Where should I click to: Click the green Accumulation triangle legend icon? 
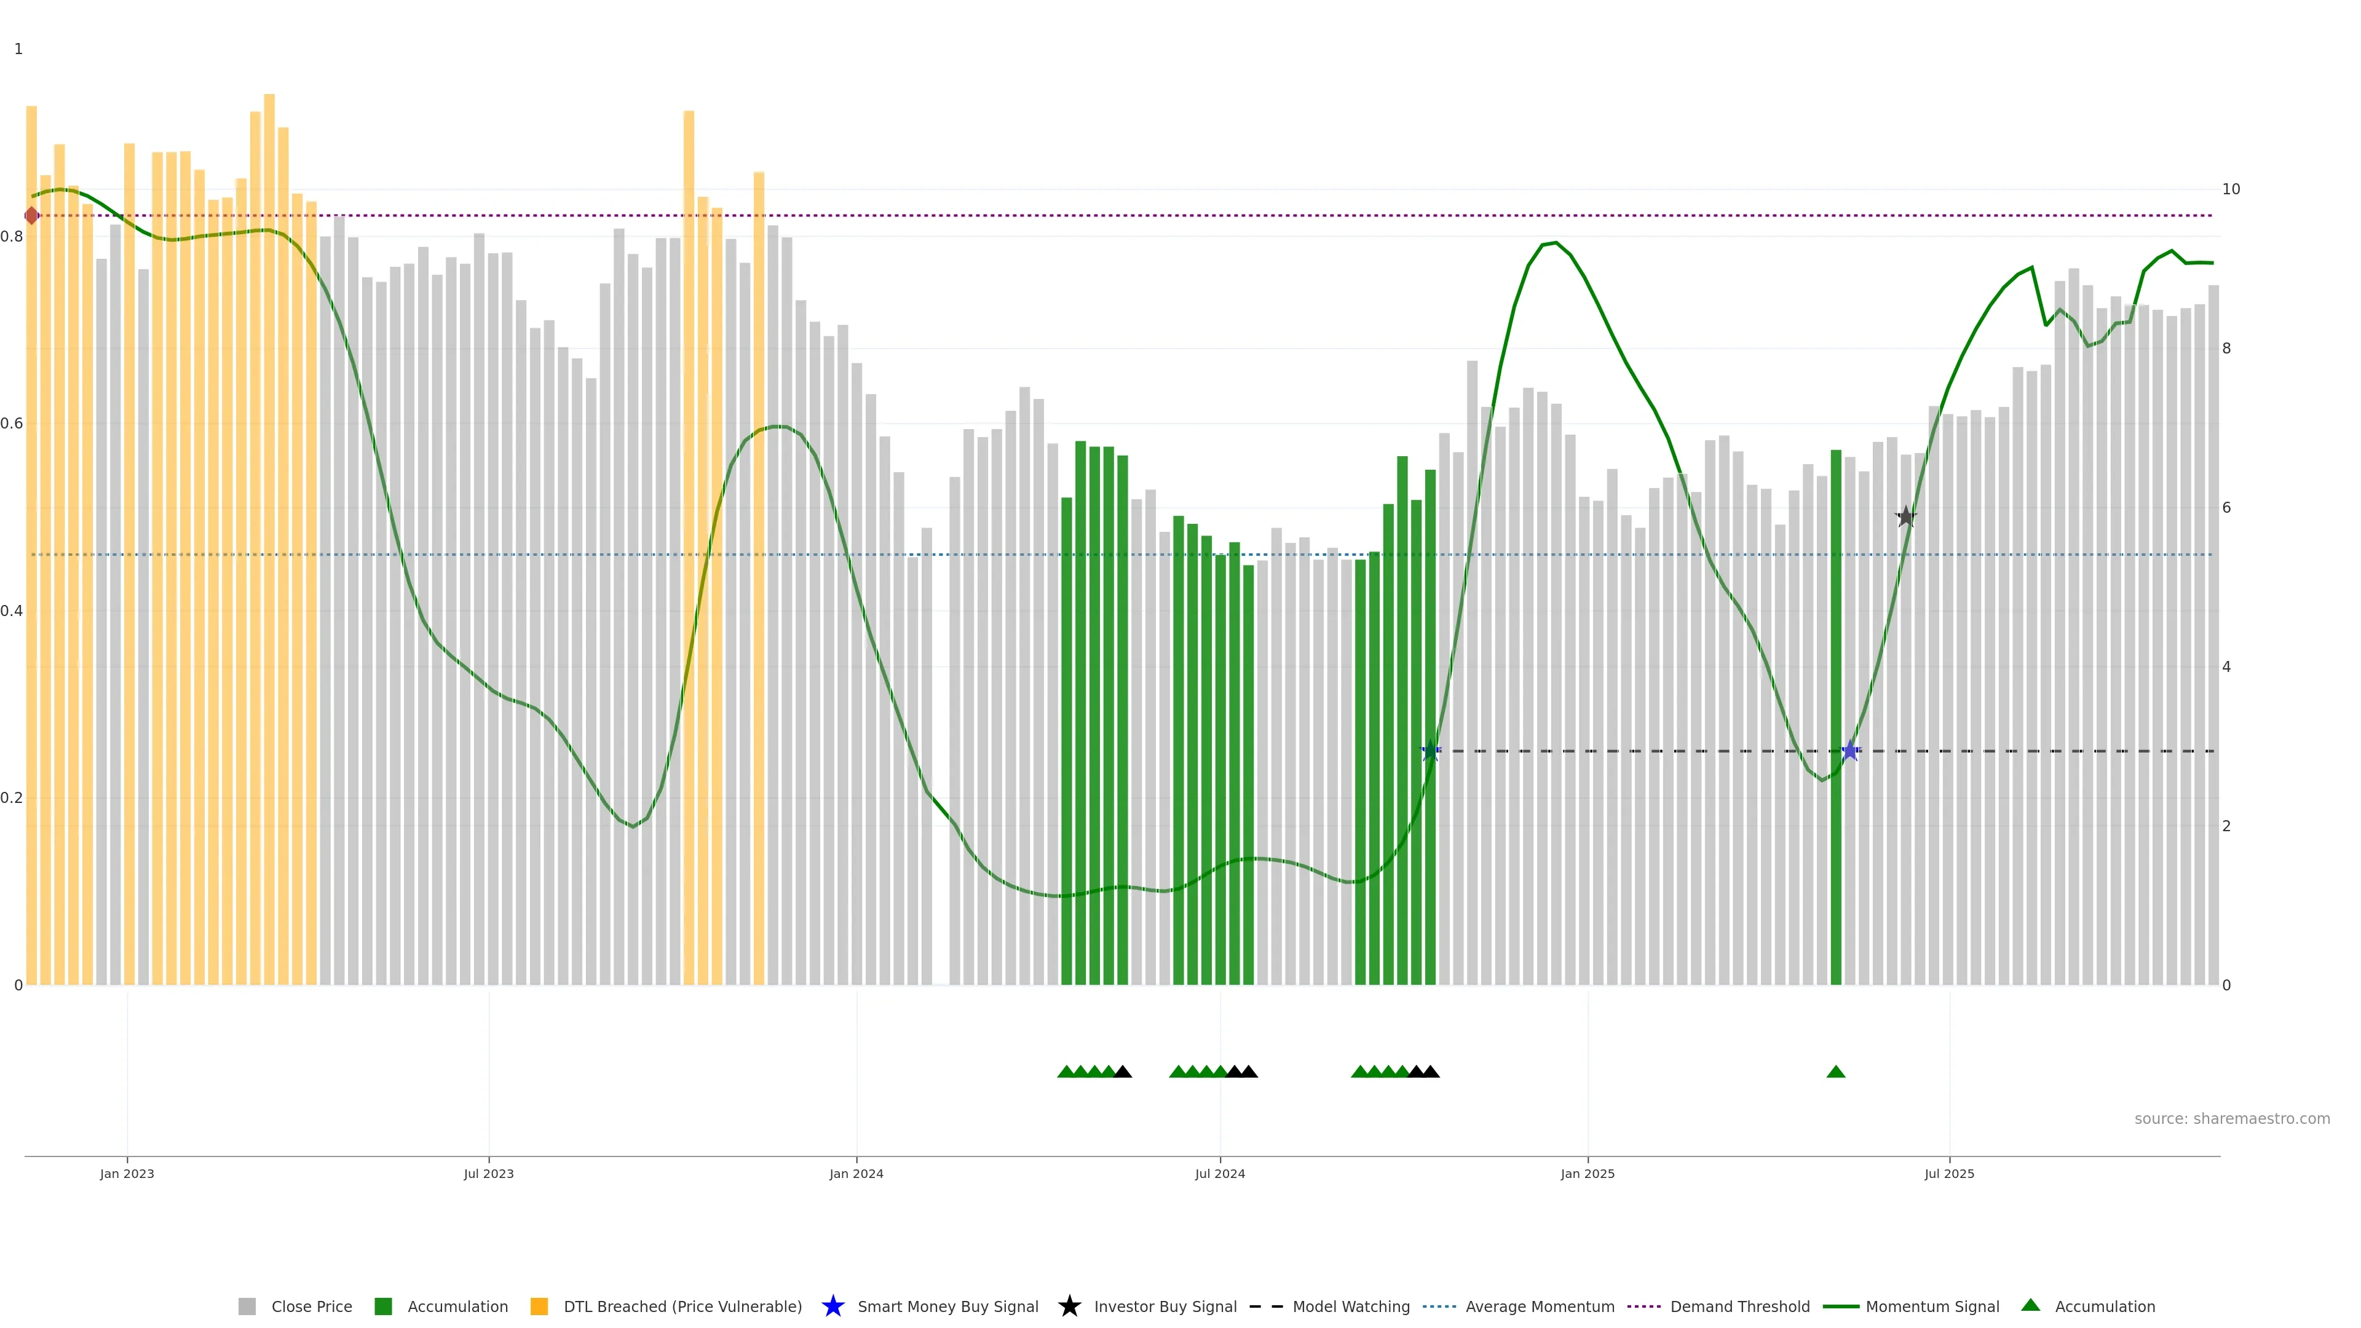point(2030,1305)
